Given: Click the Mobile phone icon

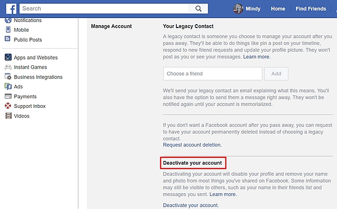Looking at the screenshot, I should 8,30.
